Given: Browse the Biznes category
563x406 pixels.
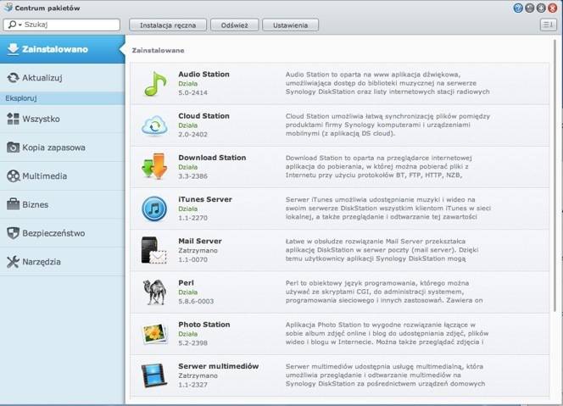Looking at the screenshot, I should coord(63,204).
